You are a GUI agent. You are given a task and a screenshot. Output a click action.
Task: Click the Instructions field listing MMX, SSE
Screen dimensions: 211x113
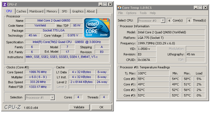[67, 58]
